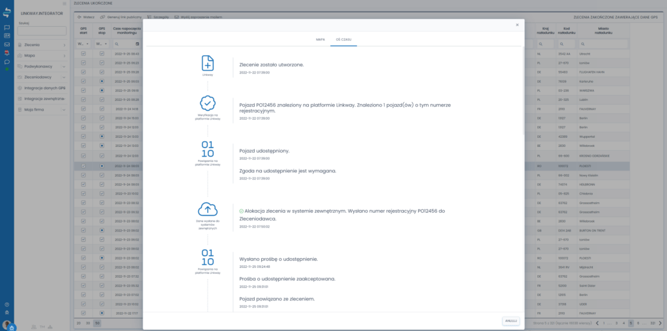Expand the Podwykonawcy menu section
667x331 pixels.
(43, 66)
